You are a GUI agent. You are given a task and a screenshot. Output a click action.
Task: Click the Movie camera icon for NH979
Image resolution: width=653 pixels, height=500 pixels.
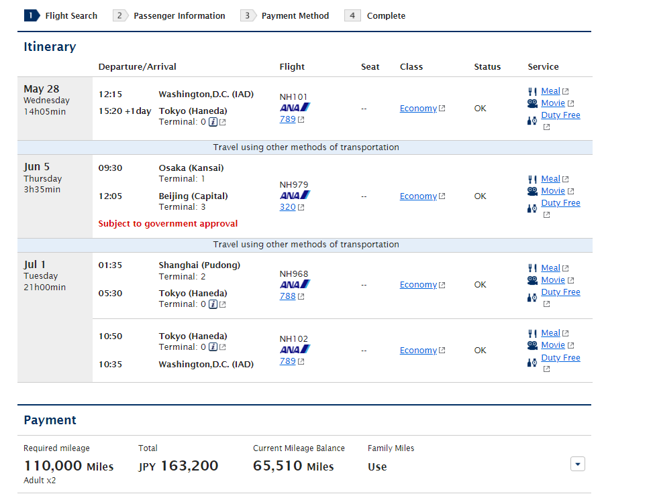click(x=532, y=191)
